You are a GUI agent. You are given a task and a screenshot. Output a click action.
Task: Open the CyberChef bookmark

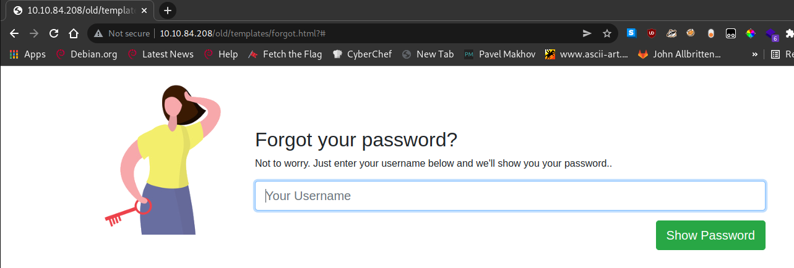pyautogui.click(x=362, y=54)
